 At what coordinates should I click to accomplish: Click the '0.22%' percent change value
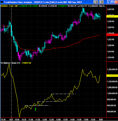(x=35, y=6)
